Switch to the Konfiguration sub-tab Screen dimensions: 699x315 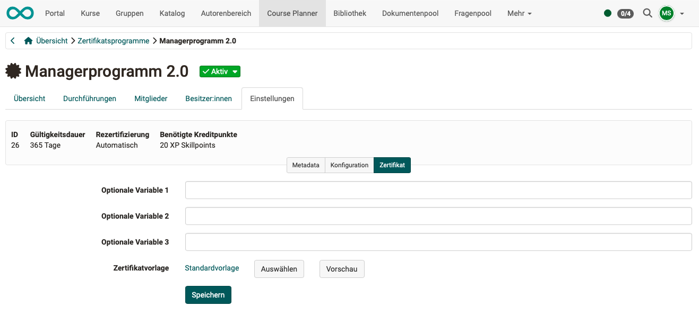pyautogui.click(x=349, y=165)
